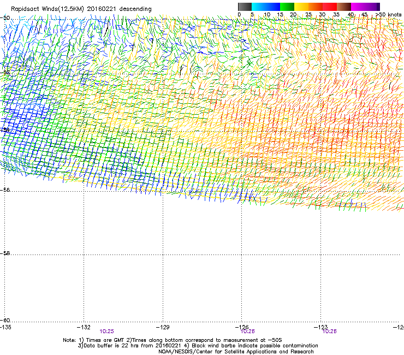Click the cyan-blue 5-15 knots color bar segment

pyautogui.click(x=266, y=7)
